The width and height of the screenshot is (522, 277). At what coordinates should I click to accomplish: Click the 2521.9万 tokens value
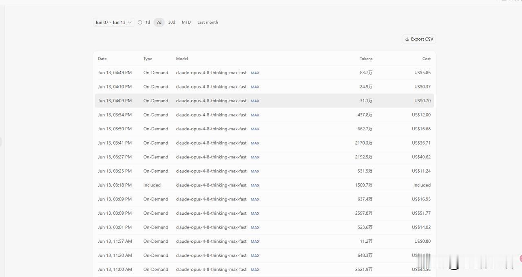[364, 269]
